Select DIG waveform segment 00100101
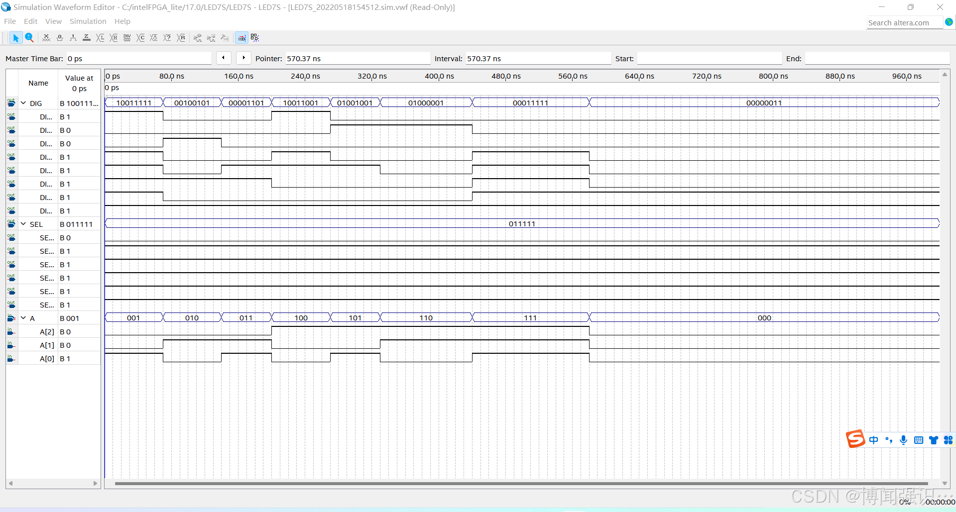 click(192, 103)
